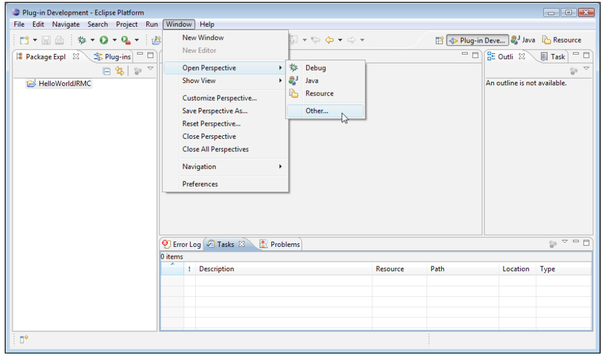Minimize the Package Explorer view
The image size is (606, 356).
click(x=140, y=55)
